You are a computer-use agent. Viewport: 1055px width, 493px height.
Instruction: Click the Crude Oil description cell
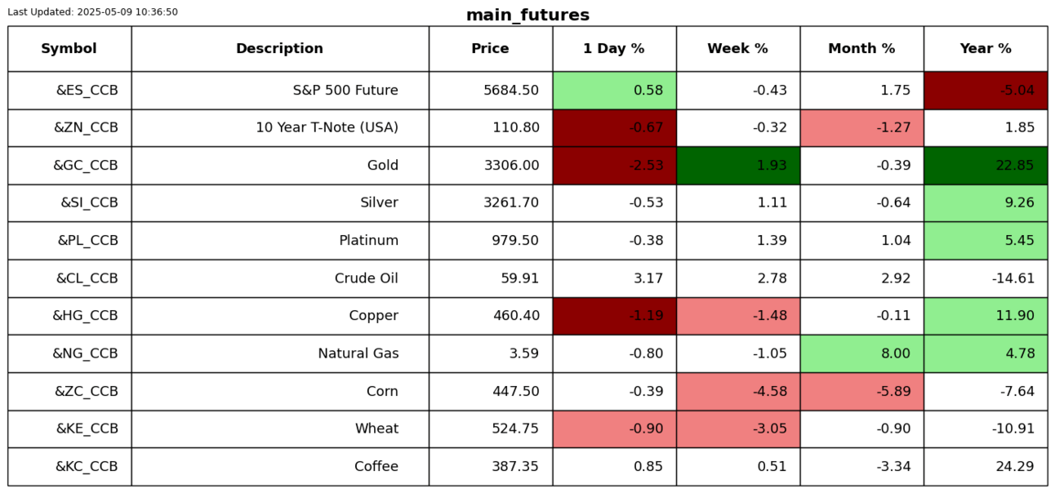[x=366, y=278]
